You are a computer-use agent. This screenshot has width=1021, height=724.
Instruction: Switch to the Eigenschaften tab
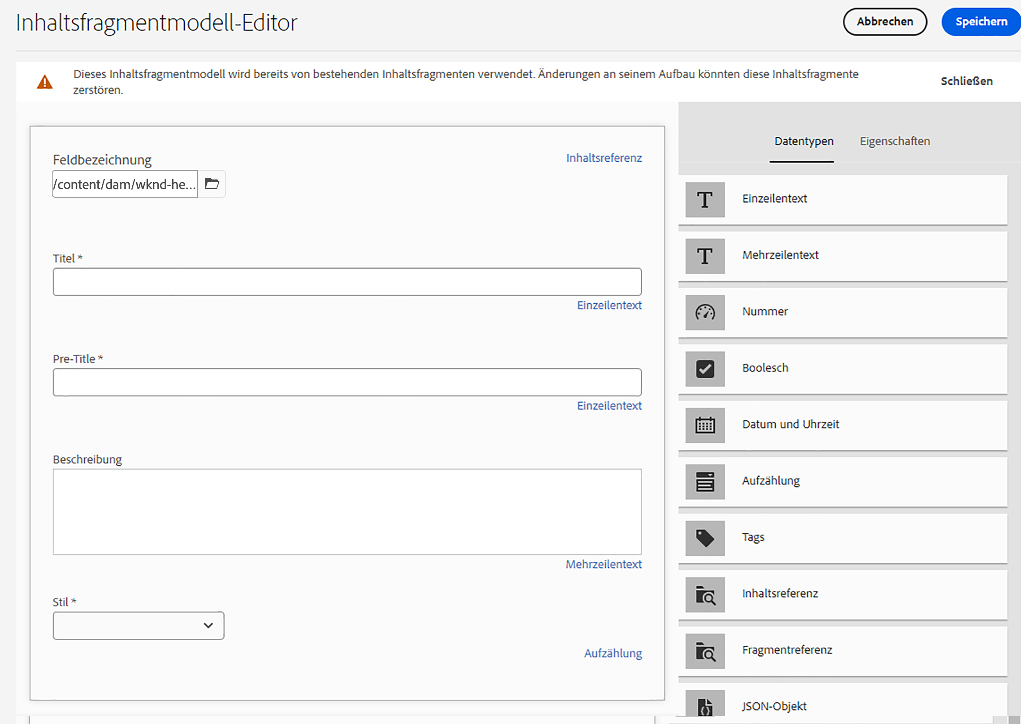click(x=894, y=141)
